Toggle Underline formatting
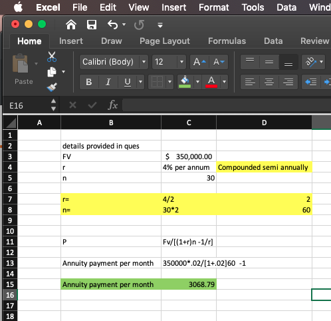This screenshot has width=331, height=321. (128, 82)
